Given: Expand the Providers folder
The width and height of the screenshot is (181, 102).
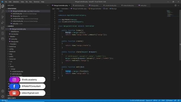Looking at the screenshot, I should point(13,44).
